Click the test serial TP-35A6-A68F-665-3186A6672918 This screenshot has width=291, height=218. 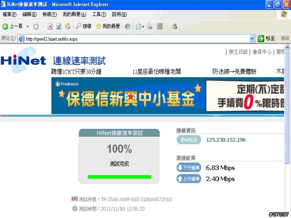pos(136,199)
